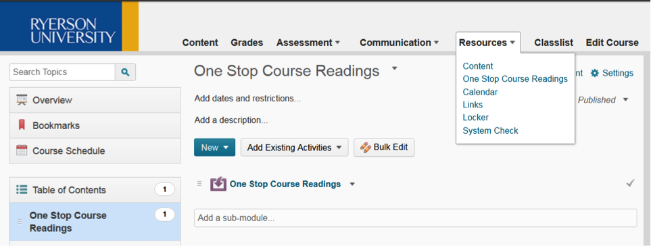Click the Add a description link

(x=231, y=121)
